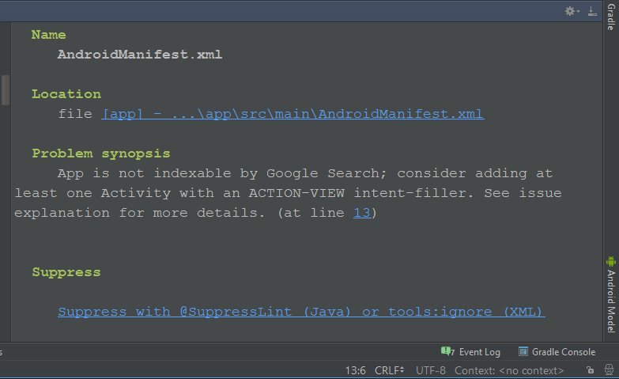The height and width of the screenshot is (379, 619).
Task: Click the Problem synopsis heading
Action: (101, 153)
